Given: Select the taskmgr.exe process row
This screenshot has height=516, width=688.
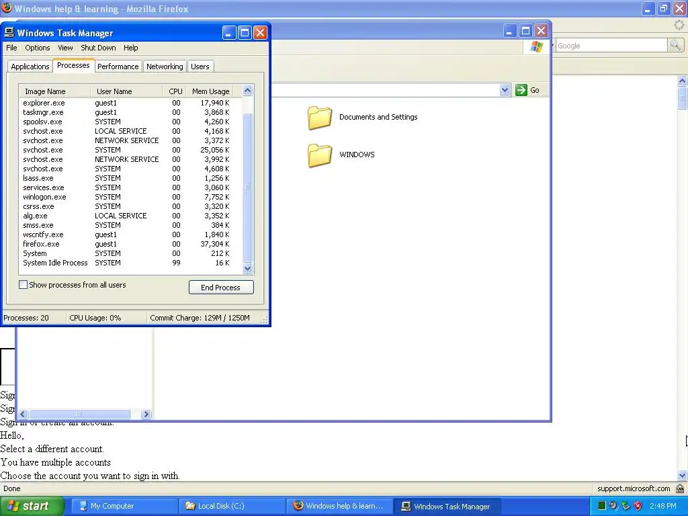Looking at the screenshot, I should pos(130,112).
